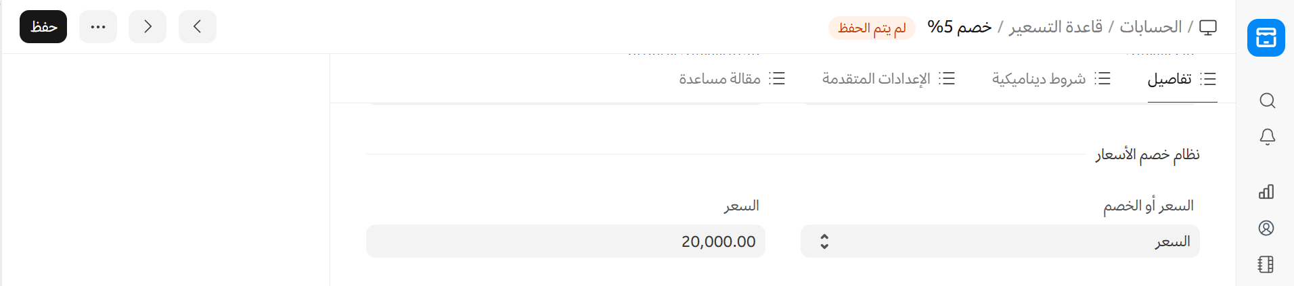This screenshot has width=1294, height=286.
Task: Open the الإعدادات المتقدمة tab
Action: pyautogui.click(x=888, y=79)
